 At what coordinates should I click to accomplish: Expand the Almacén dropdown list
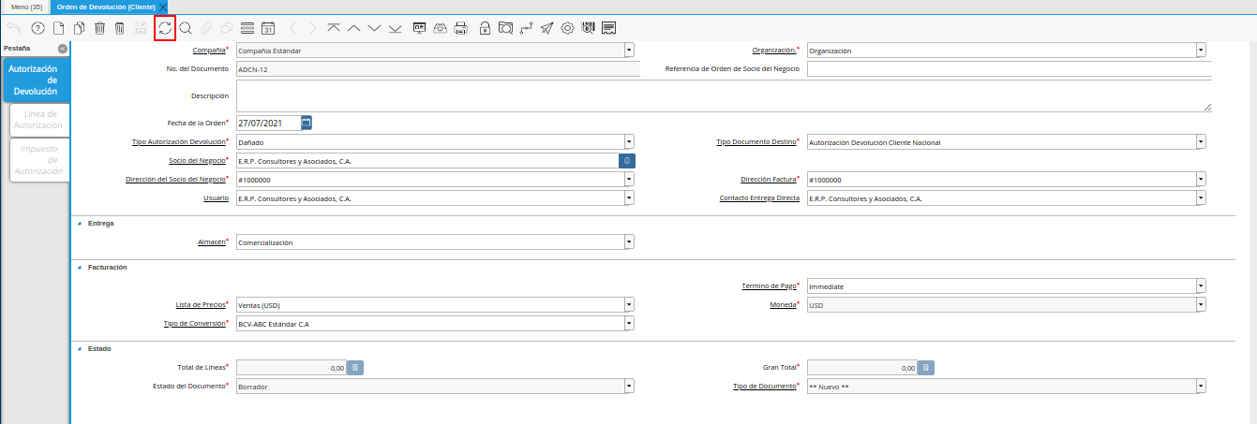point(629,242)
